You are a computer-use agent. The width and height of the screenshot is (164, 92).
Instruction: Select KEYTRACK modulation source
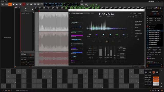pos(138,25)
